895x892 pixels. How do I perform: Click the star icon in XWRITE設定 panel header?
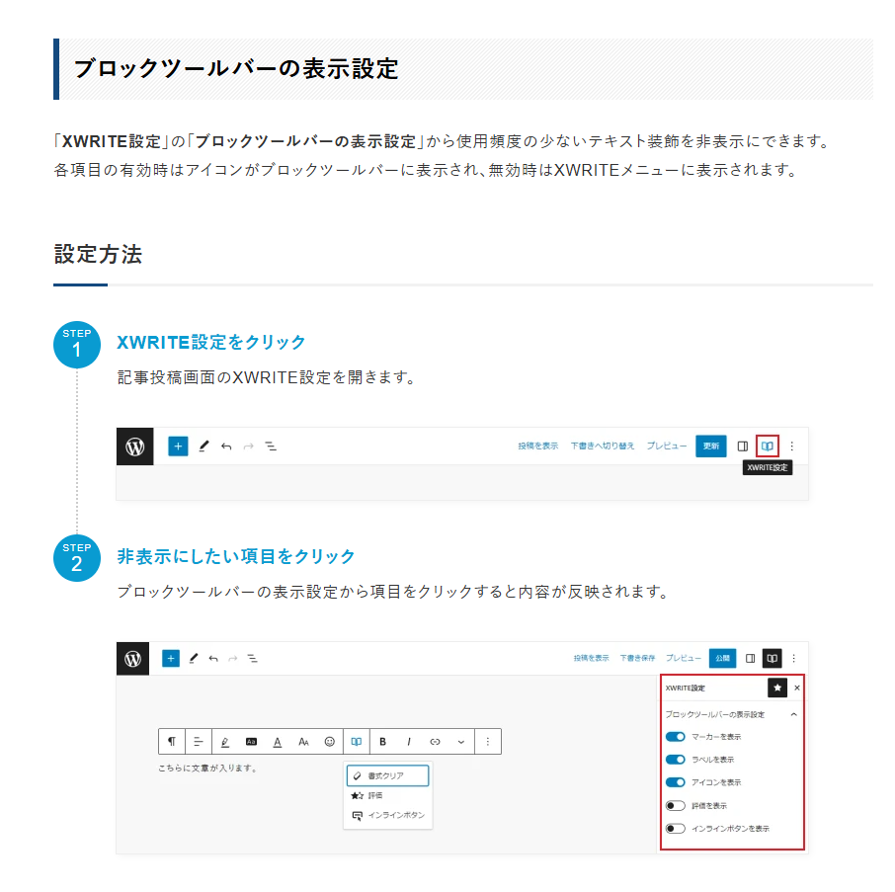tap(777, 687)
